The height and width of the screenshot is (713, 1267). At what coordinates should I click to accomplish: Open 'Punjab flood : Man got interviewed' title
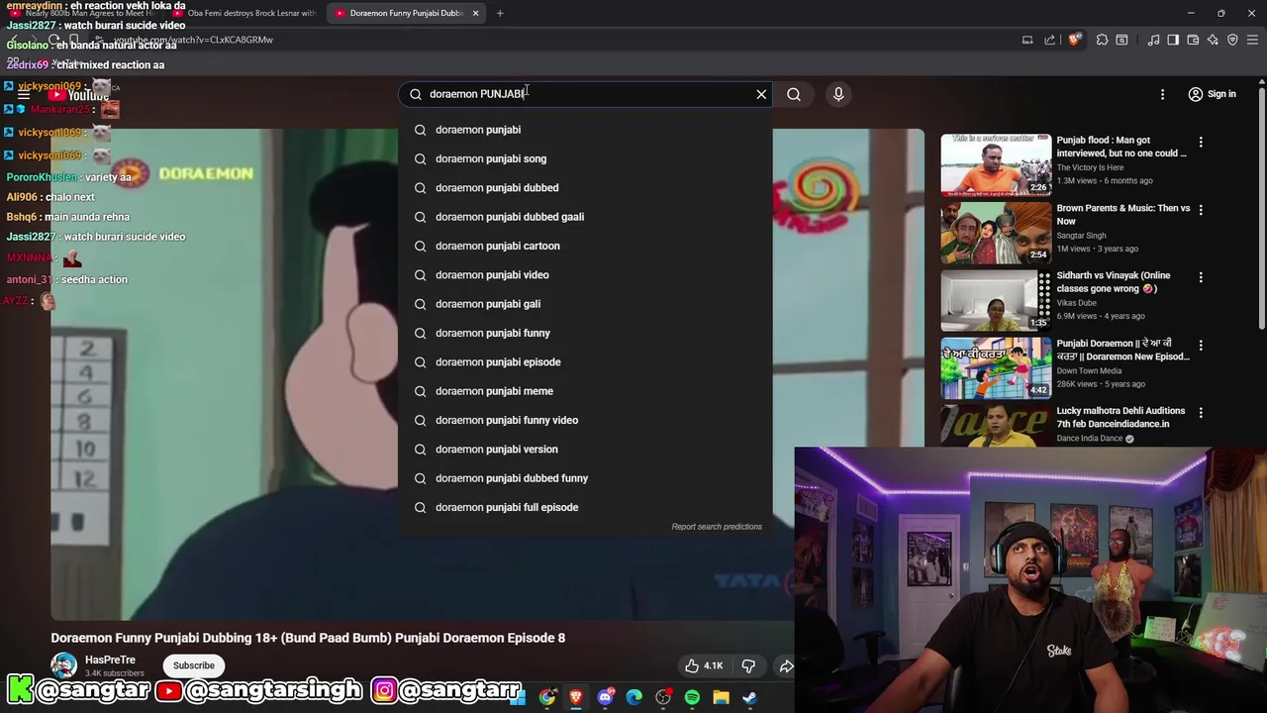pos(1121,147)
